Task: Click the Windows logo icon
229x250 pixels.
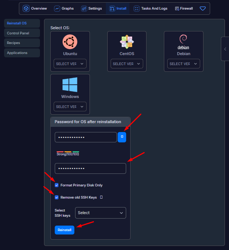Action: pos(70,84)
